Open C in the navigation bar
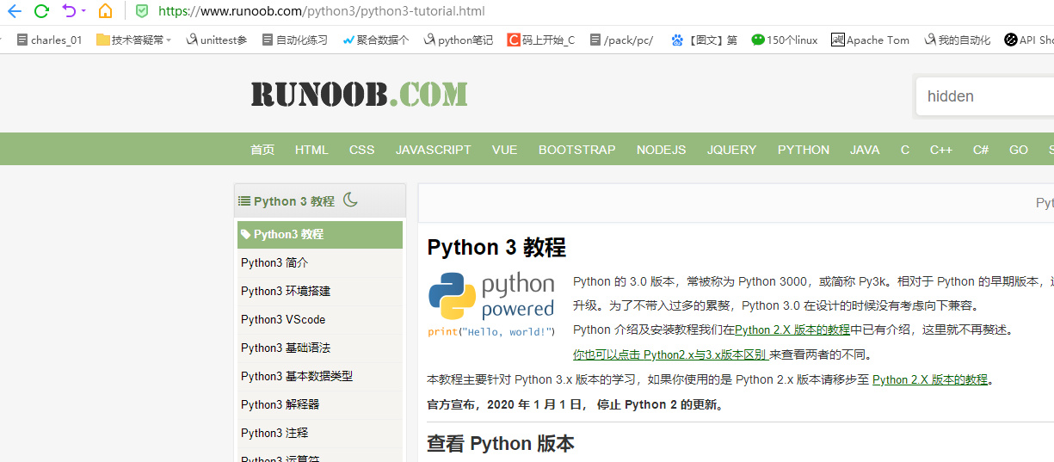This screenshot has height=462, width=1054. tap(905, 150)
